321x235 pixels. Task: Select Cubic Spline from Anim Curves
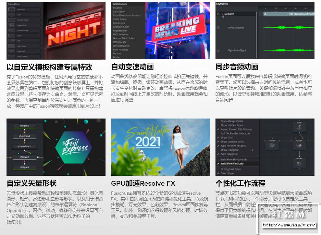120,19
